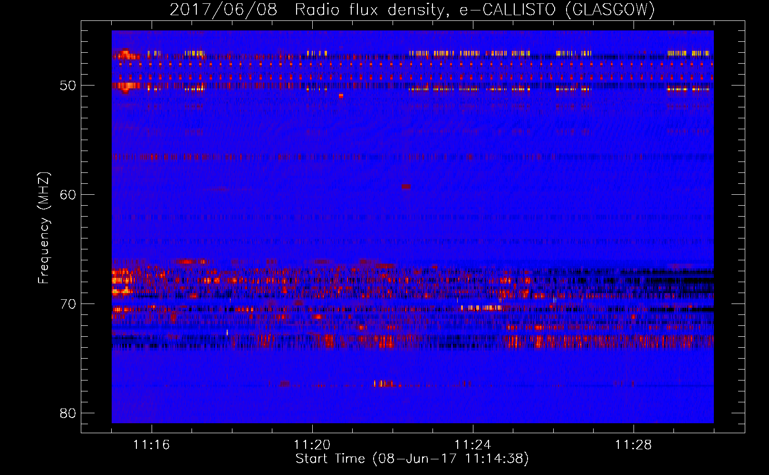Click the bright yellow burst near 78 MHz at 11:21:40
The image size is (769, 475).
pyautogui.click(x=384, y=383)
